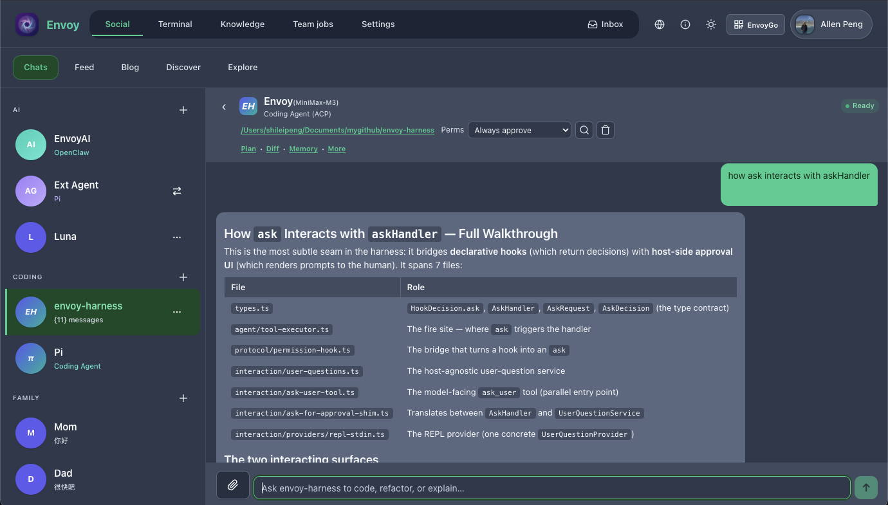
Task: Click the info circle icon
Action: pyautogui.click(x=685, y=24)
